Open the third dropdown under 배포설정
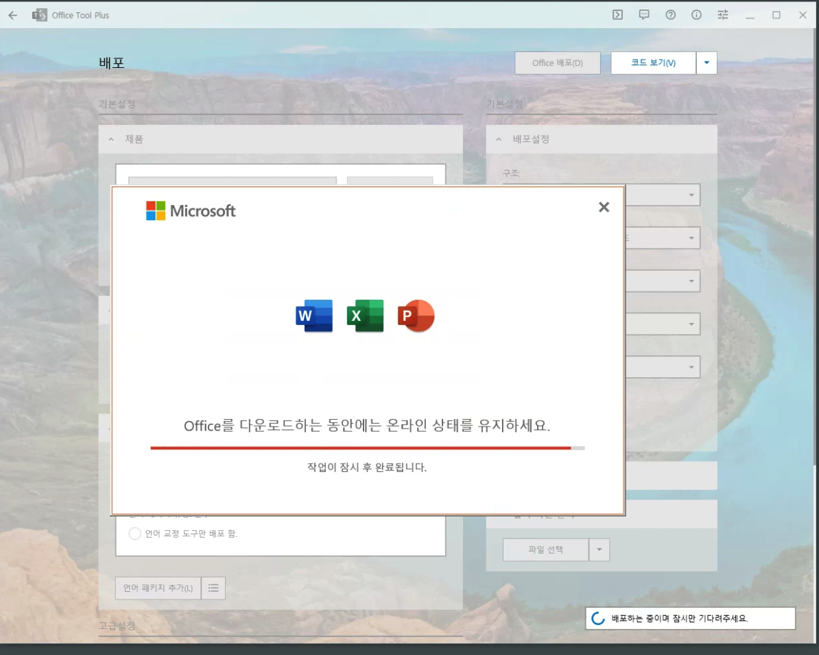Screen dimensions: 819x655 663,281
